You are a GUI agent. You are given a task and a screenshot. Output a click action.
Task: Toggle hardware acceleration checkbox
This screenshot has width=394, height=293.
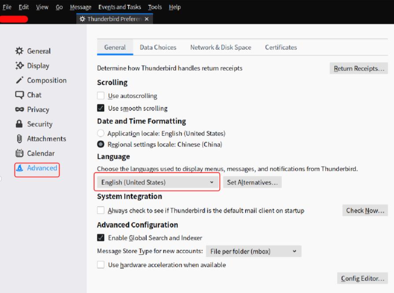point(101,265)
